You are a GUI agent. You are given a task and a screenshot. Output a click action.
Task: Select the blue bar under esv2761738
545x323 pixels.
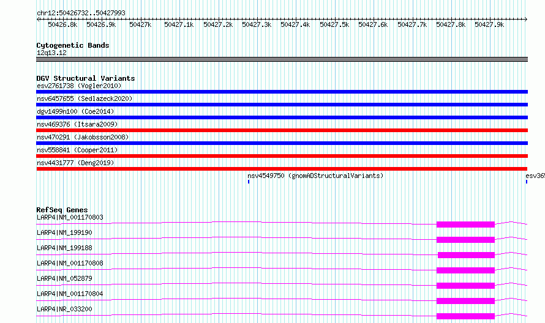point(282,92)
